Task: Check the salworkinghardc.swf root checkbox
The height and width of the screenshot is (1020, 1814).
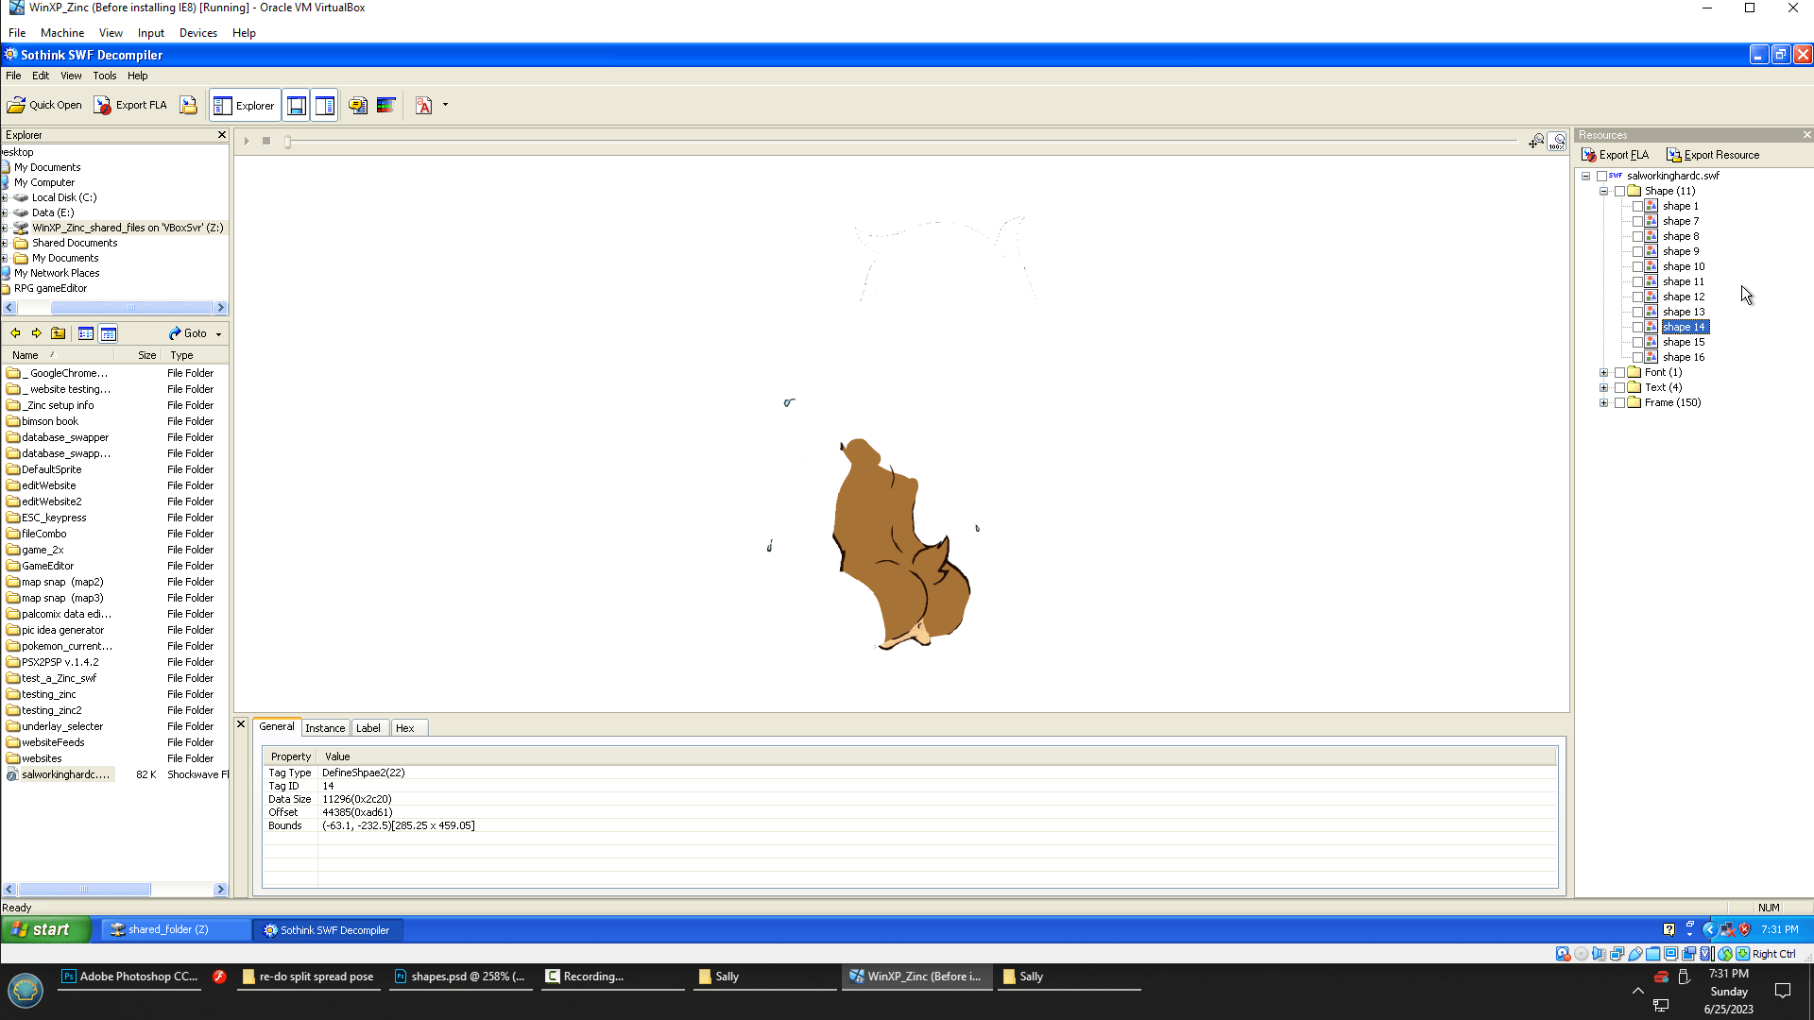Action: pyautogui.click(x=1601, y=176)
